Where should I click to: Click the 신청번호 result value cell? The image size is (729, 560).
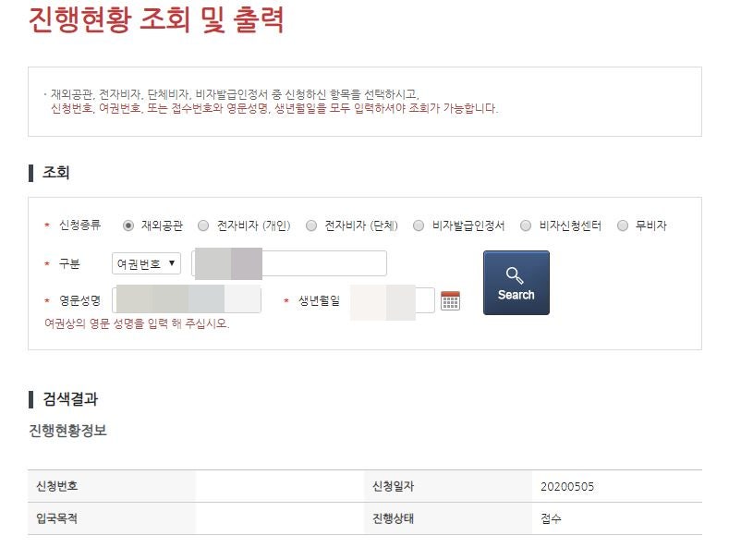[x=280, y=486]
